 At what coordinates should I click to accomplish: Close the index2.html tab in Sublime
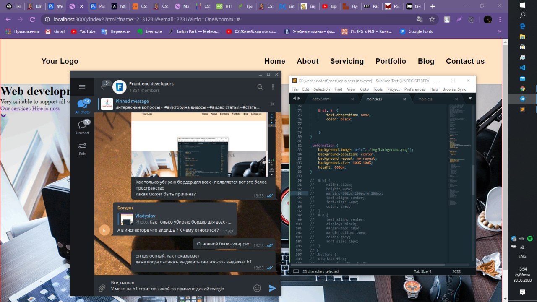click(x=352, y=99)
